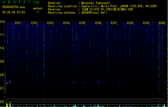Click the 0300 time marker
Viewport: 168px width, 107px height.
coord(162,23)
